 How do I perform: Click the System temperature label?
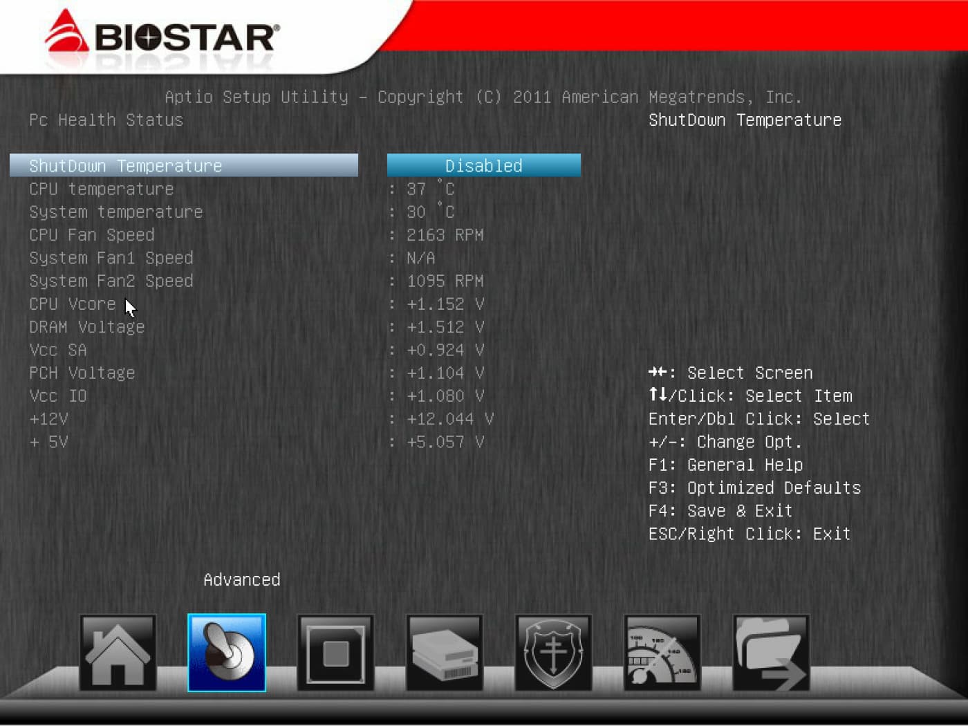pyautogui.click(x=116, y=212)
